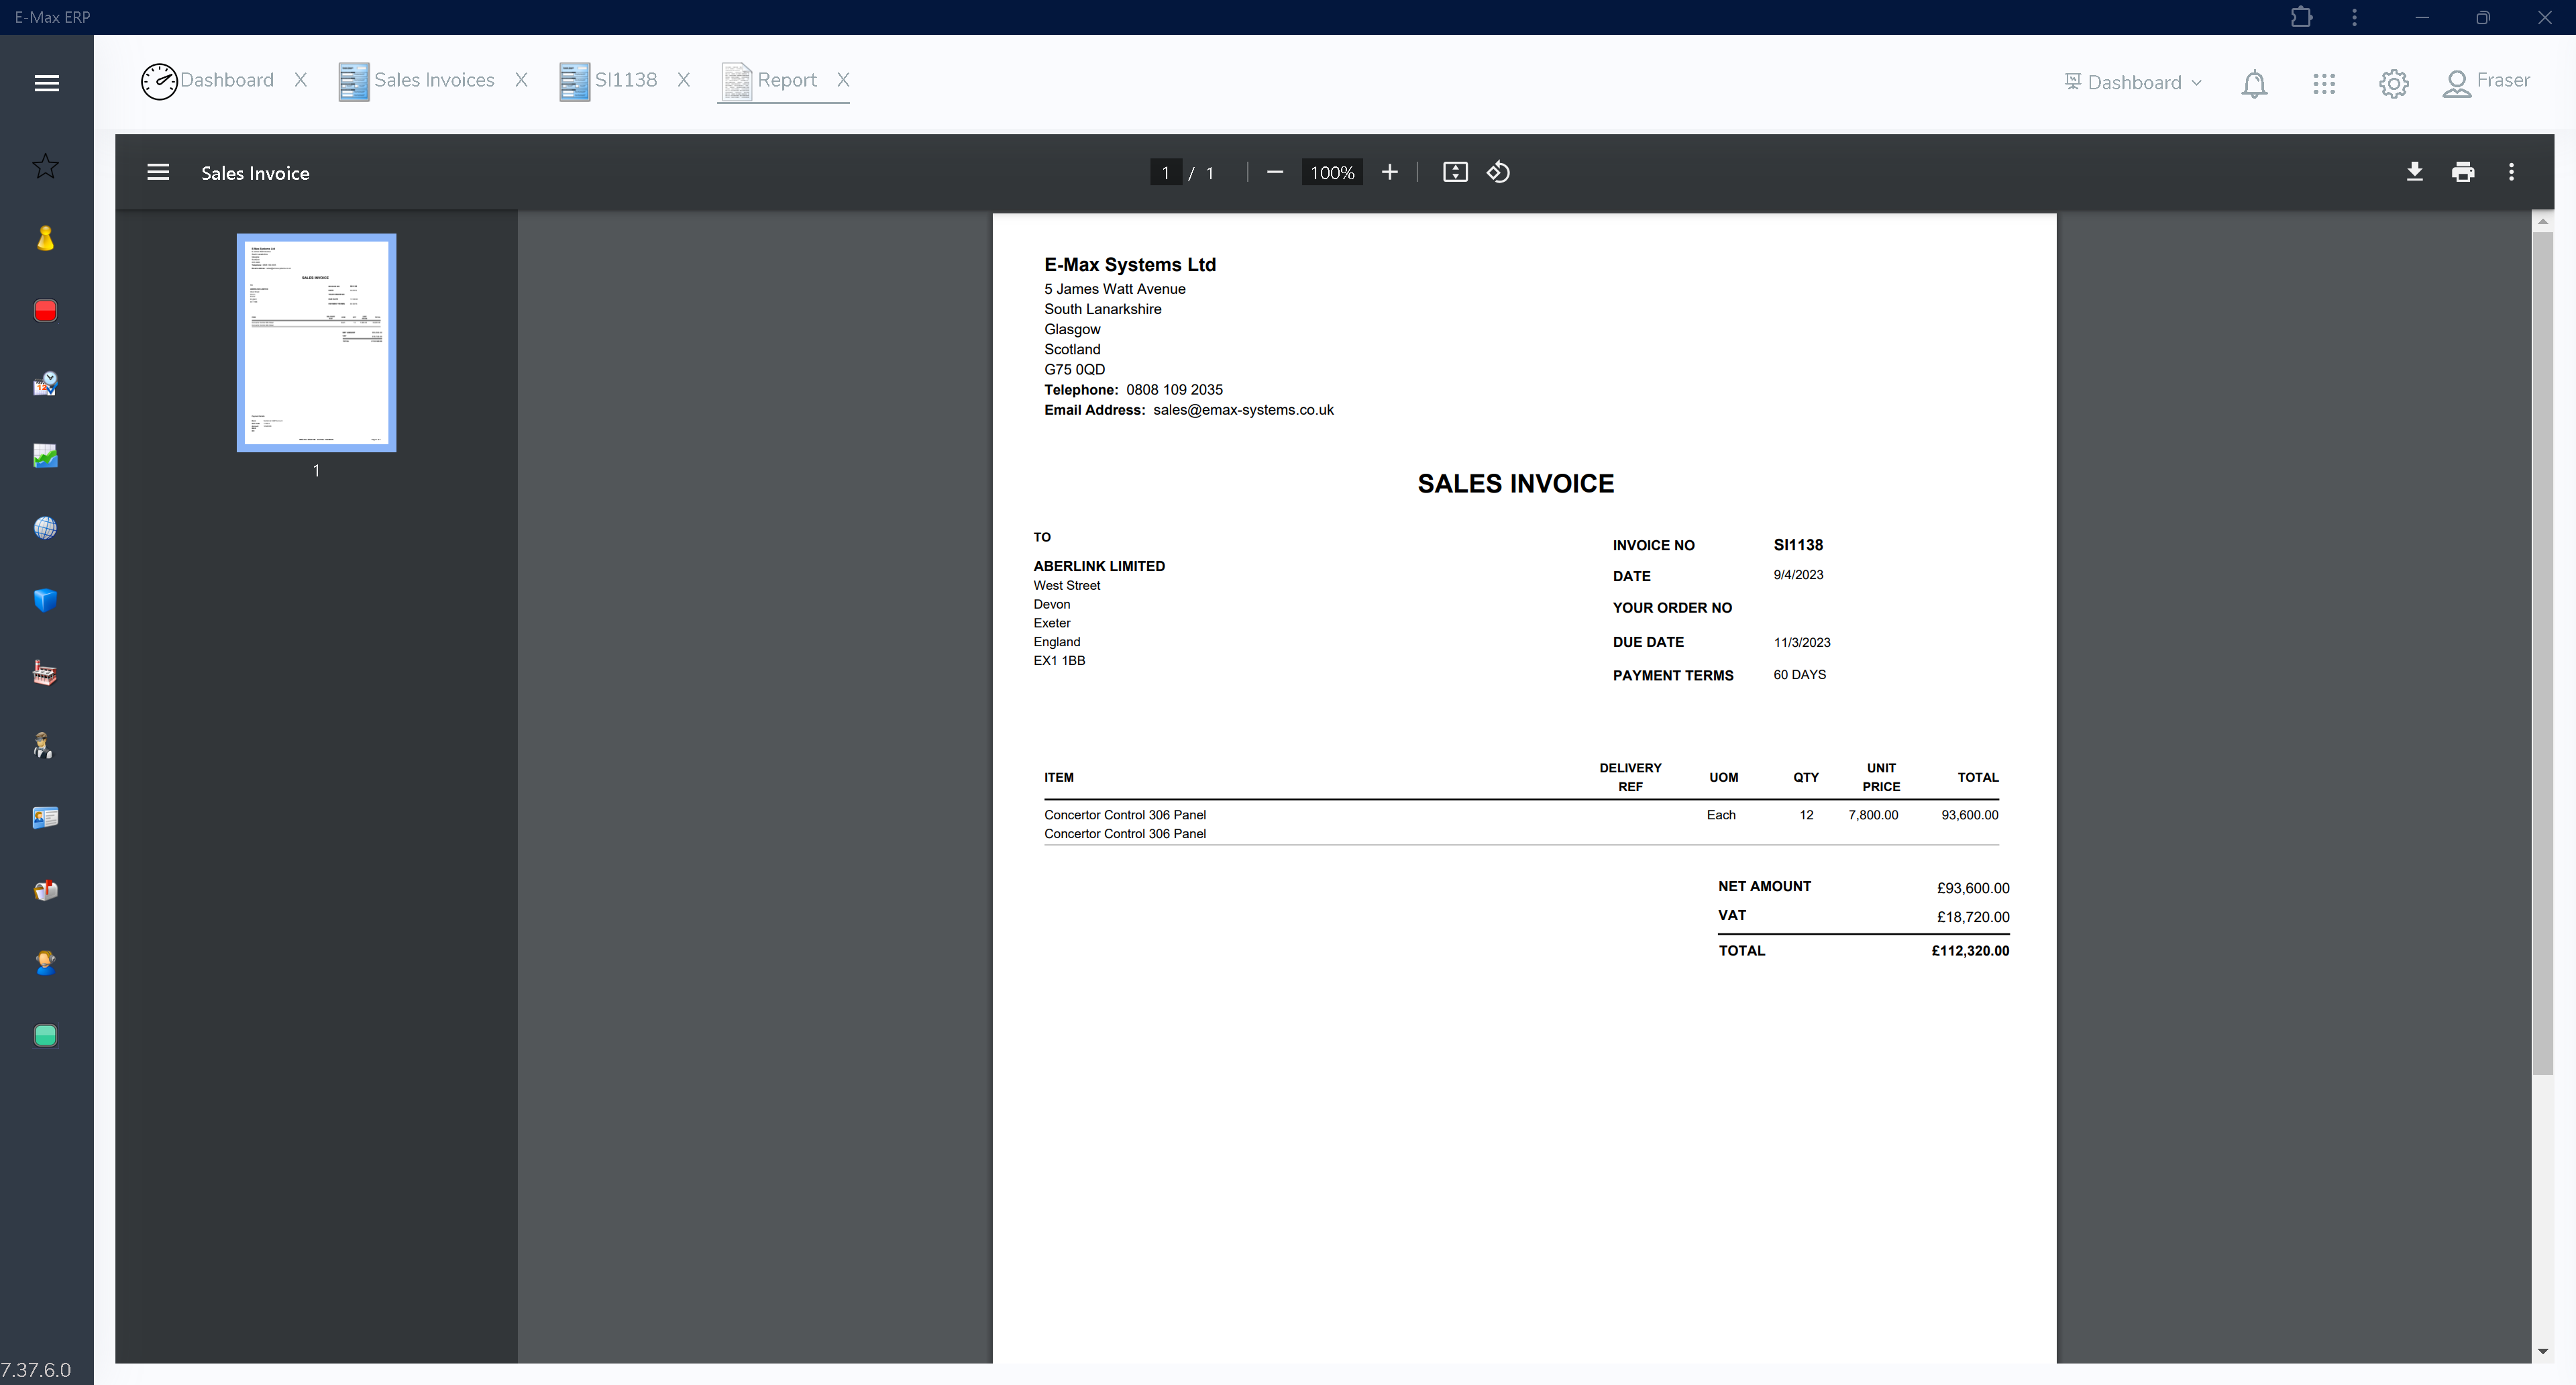Open the charts module from the sidebar

(x=45, y=456)
